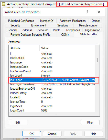
Task: Click the question mark help icon
Action: [88, 12]
